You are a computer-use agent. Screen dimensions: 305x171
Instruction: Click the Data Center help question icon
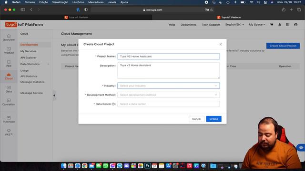tap(113, 104)
